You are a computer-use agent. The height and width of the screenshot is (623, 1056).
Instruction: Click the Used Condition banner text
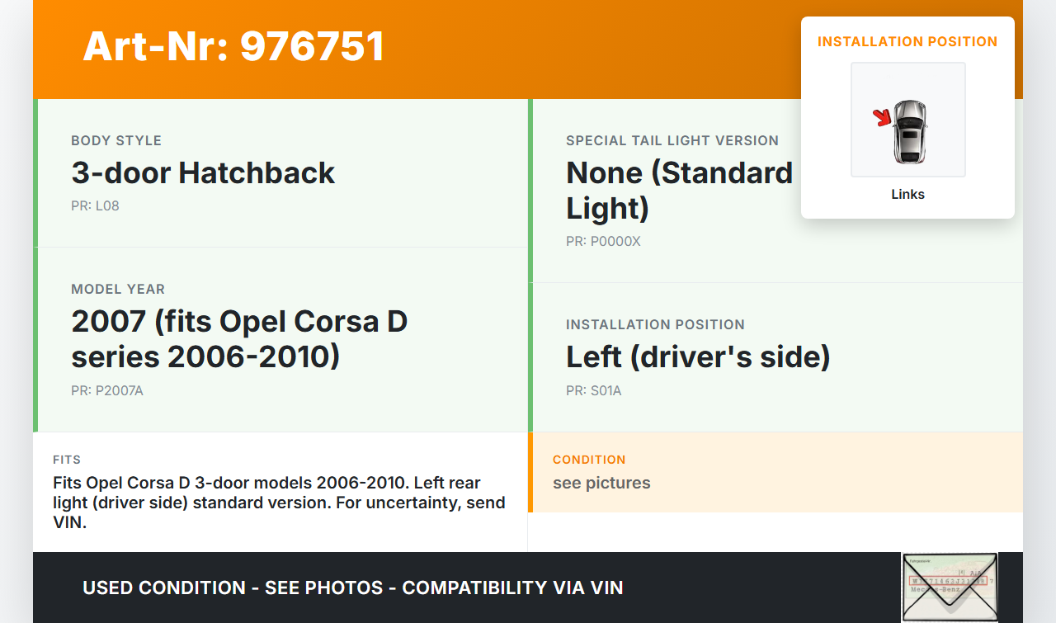352,588
